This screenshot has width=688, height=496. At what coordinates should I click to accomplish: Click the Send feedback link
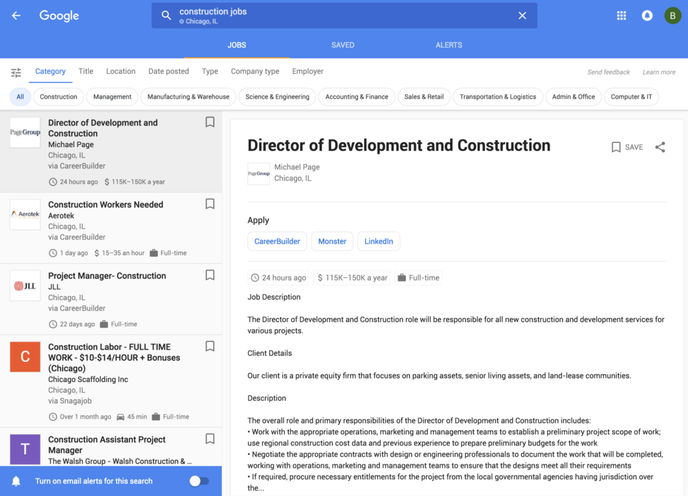pos(608,72)
